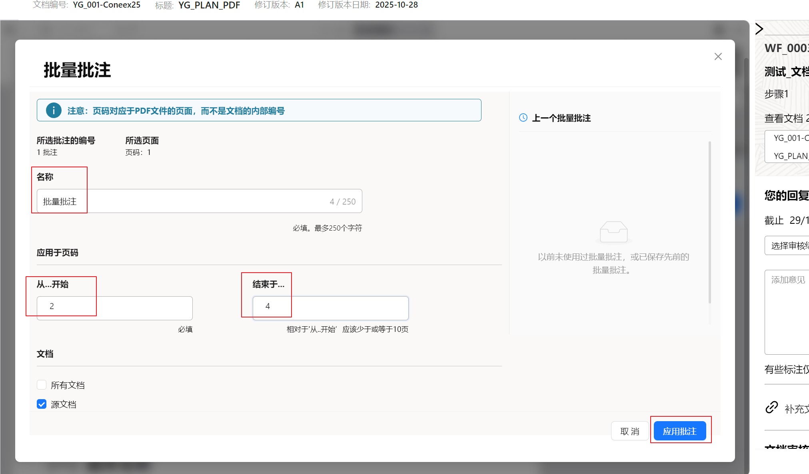Click the 从...开始 page number field
Screen dimensions: 809x474
(114, 307)
